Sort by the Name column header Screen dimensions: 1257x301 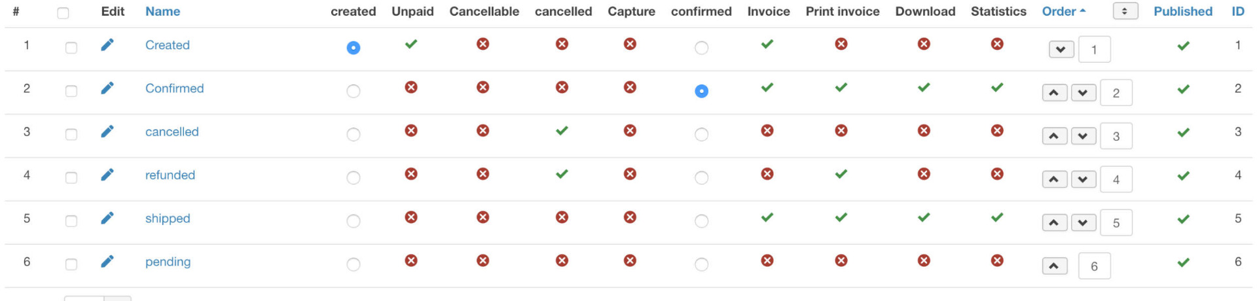[162, 11]
